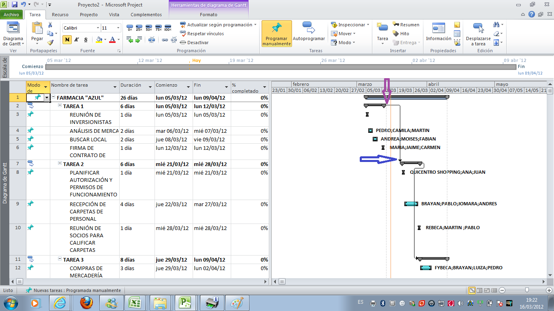This screenshot has width=554, height=311.
Task: Toggle italic formatting with Cursiva
Action: (x=75, y=40)
